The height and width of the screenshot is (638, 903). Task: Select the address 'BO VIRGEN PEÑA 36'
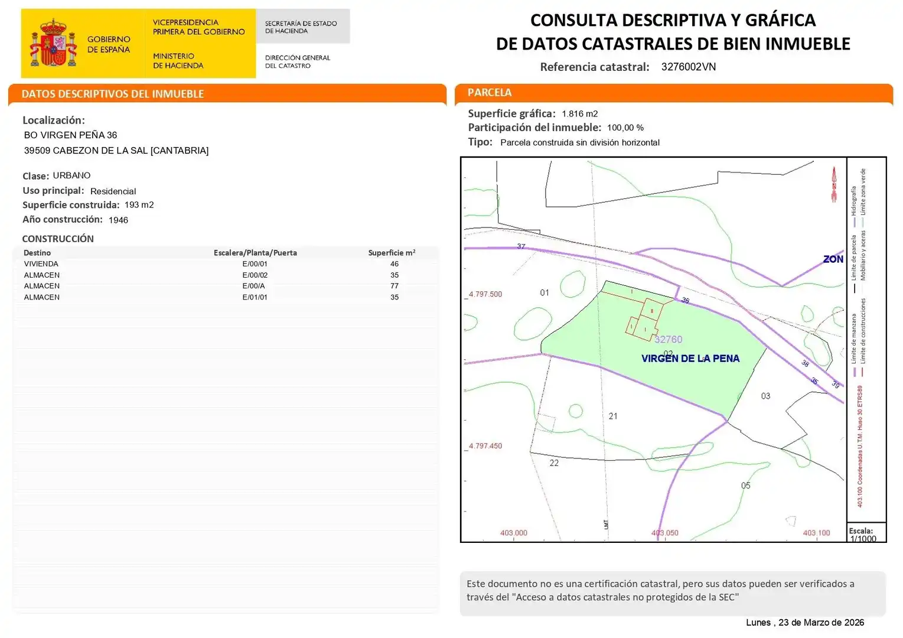click(x=70, y=135)
